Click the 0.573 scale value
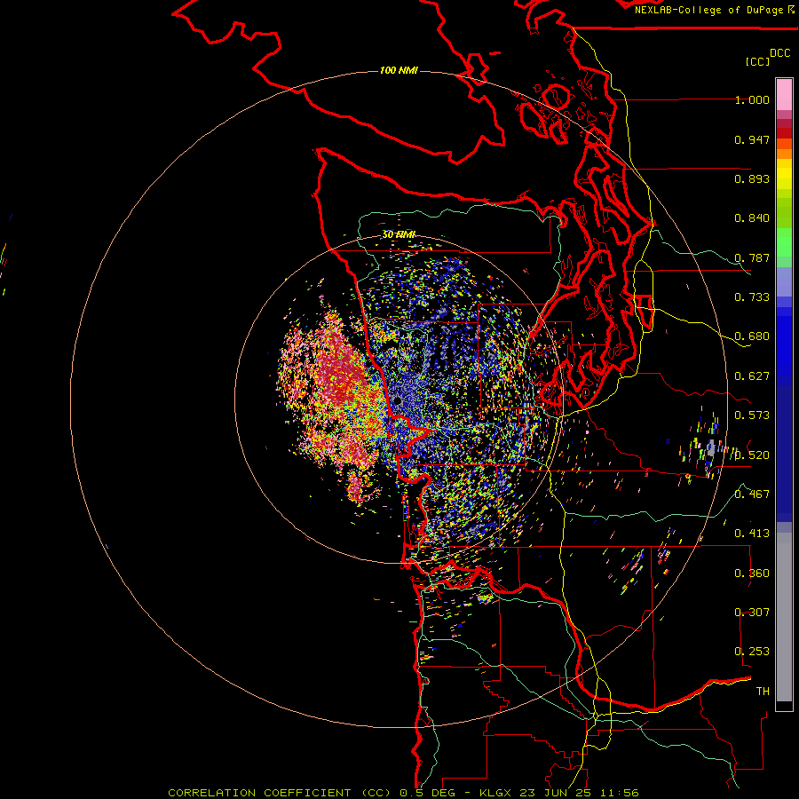The height and width of the screenshot is (799, 799). tap(752, 415)
